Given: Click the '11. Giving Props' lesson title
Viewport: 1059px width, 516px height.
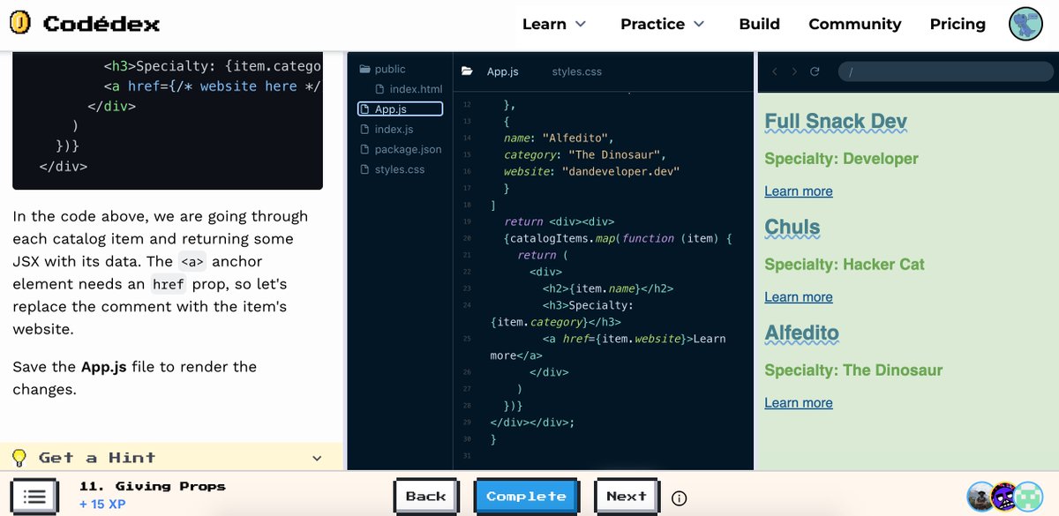Looking at the screenshot, I should (153, 486).
